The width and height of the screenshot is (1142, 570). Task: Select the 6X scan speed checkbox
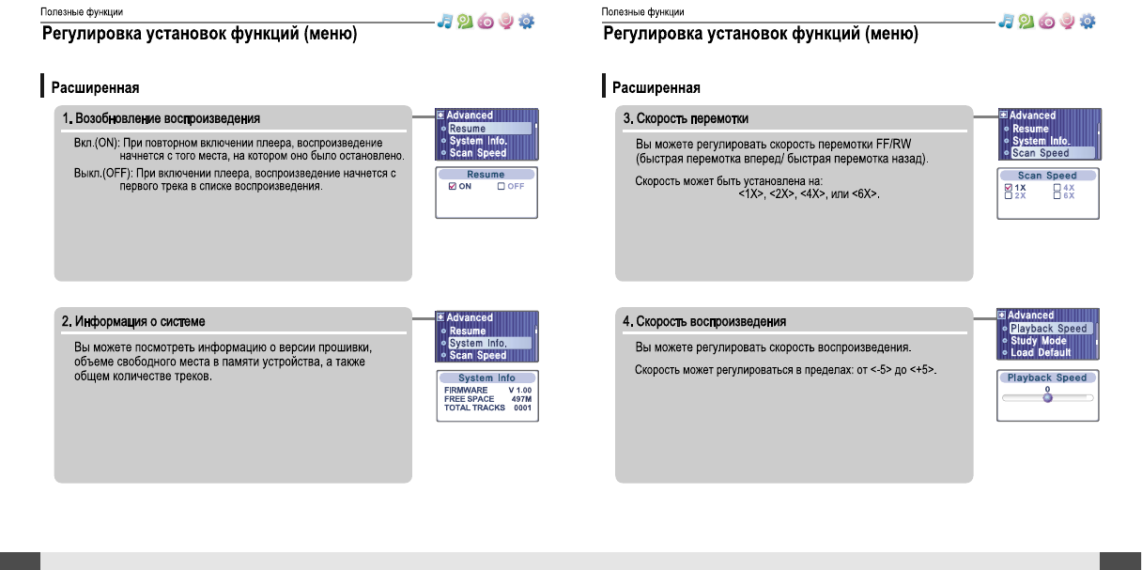pos(1057,196)
